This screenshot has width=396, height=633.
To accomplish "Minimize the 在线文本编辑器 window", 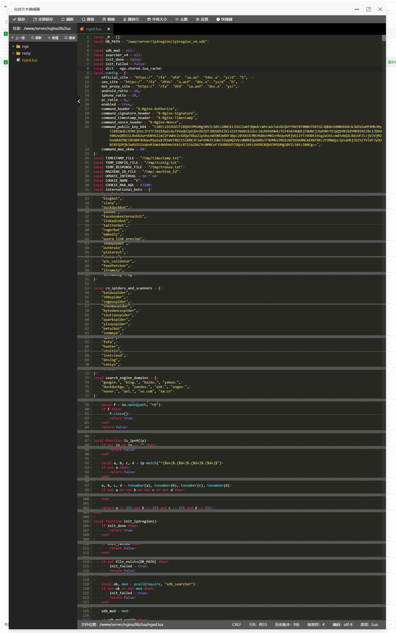I will click(357, 9).
